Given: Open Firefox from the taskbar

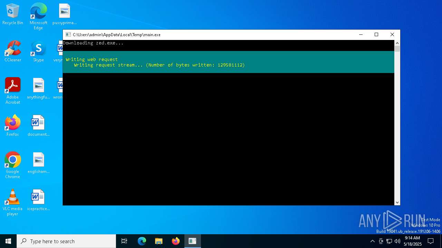Looking at the screenshot, I should pyautogui.click(x=176, y=241).
